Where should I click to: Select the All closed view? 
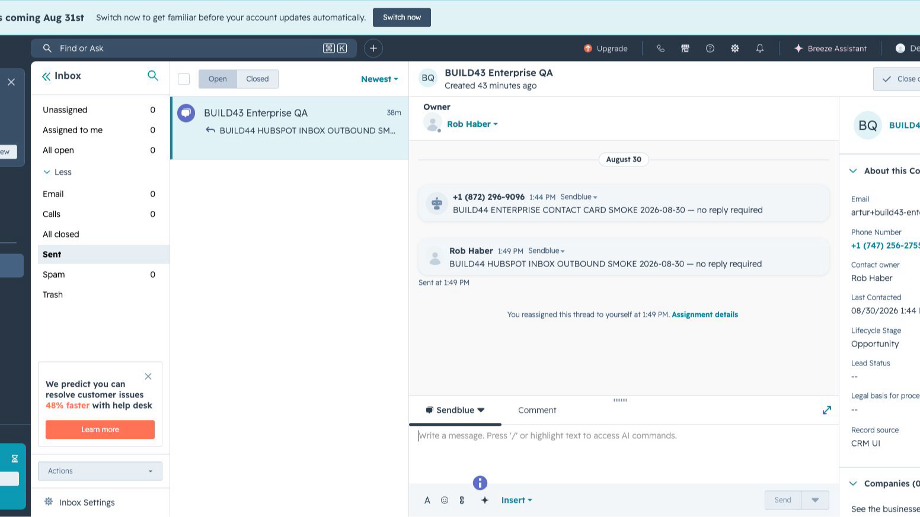pyautogui.click(x=100, y=235)
